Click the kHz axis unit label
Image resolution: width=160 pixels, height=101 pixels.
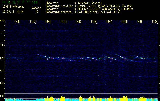point(2,20)
